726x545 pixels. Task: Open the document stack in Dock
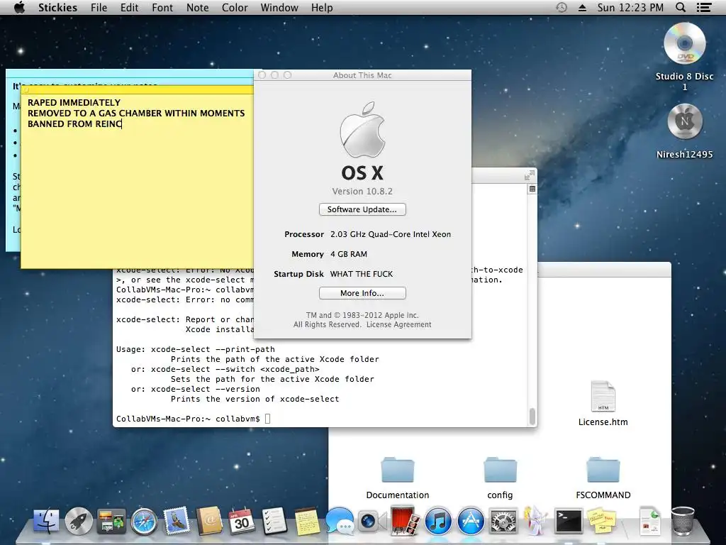(650, 521)
